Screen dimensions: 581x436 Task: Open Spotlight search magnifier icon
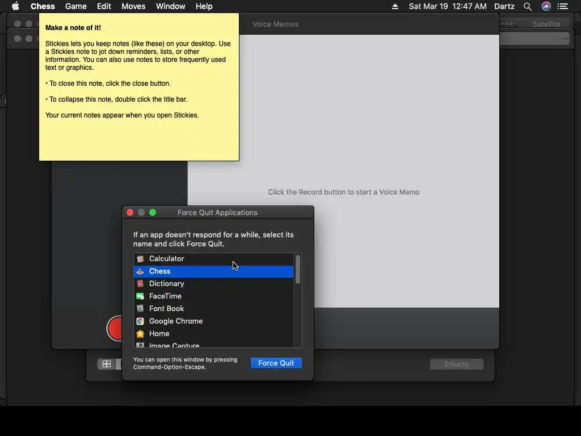click(528, 6)
